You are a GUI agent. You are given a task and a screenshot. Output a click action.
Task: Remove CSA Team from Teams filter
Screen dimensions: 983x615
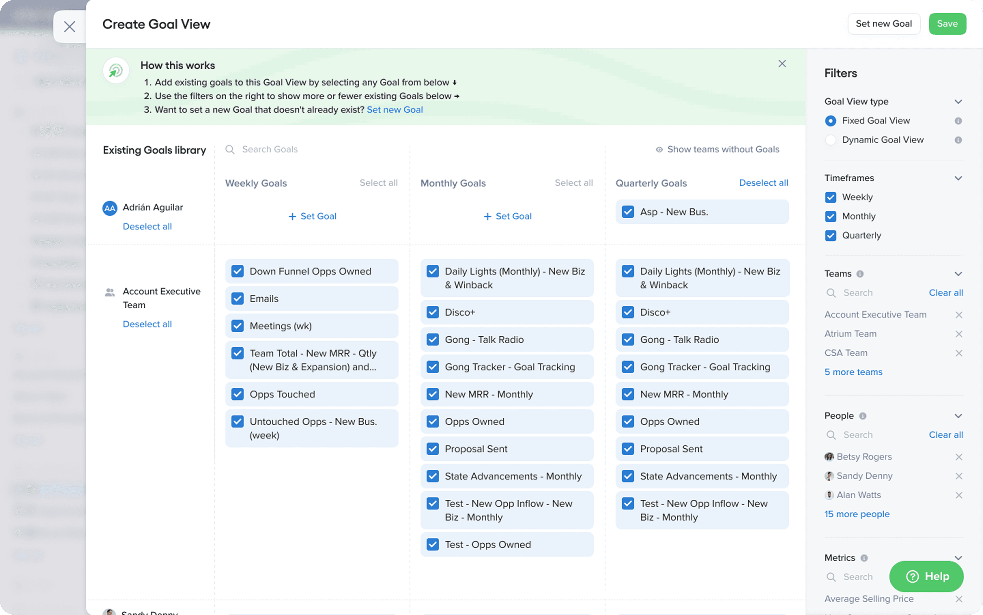click(x=959, y=353)
